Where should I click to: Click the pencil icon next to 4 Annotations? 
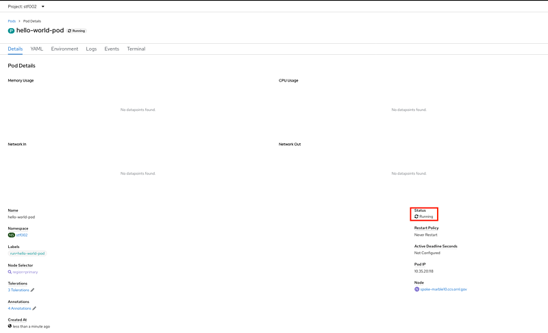34,308
